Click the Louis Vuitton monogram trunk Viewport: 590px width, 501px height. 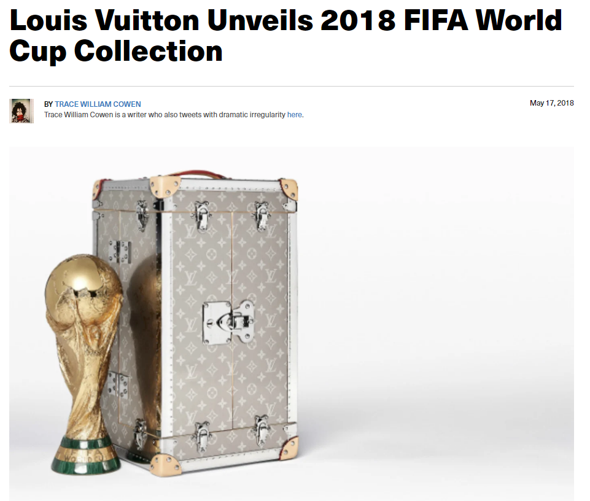point(196,324)
